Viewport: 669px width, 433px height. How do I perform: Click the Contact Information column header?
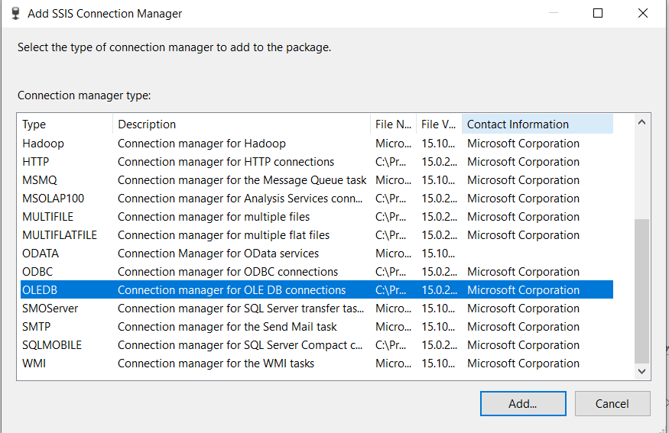(x=537, y=124)
